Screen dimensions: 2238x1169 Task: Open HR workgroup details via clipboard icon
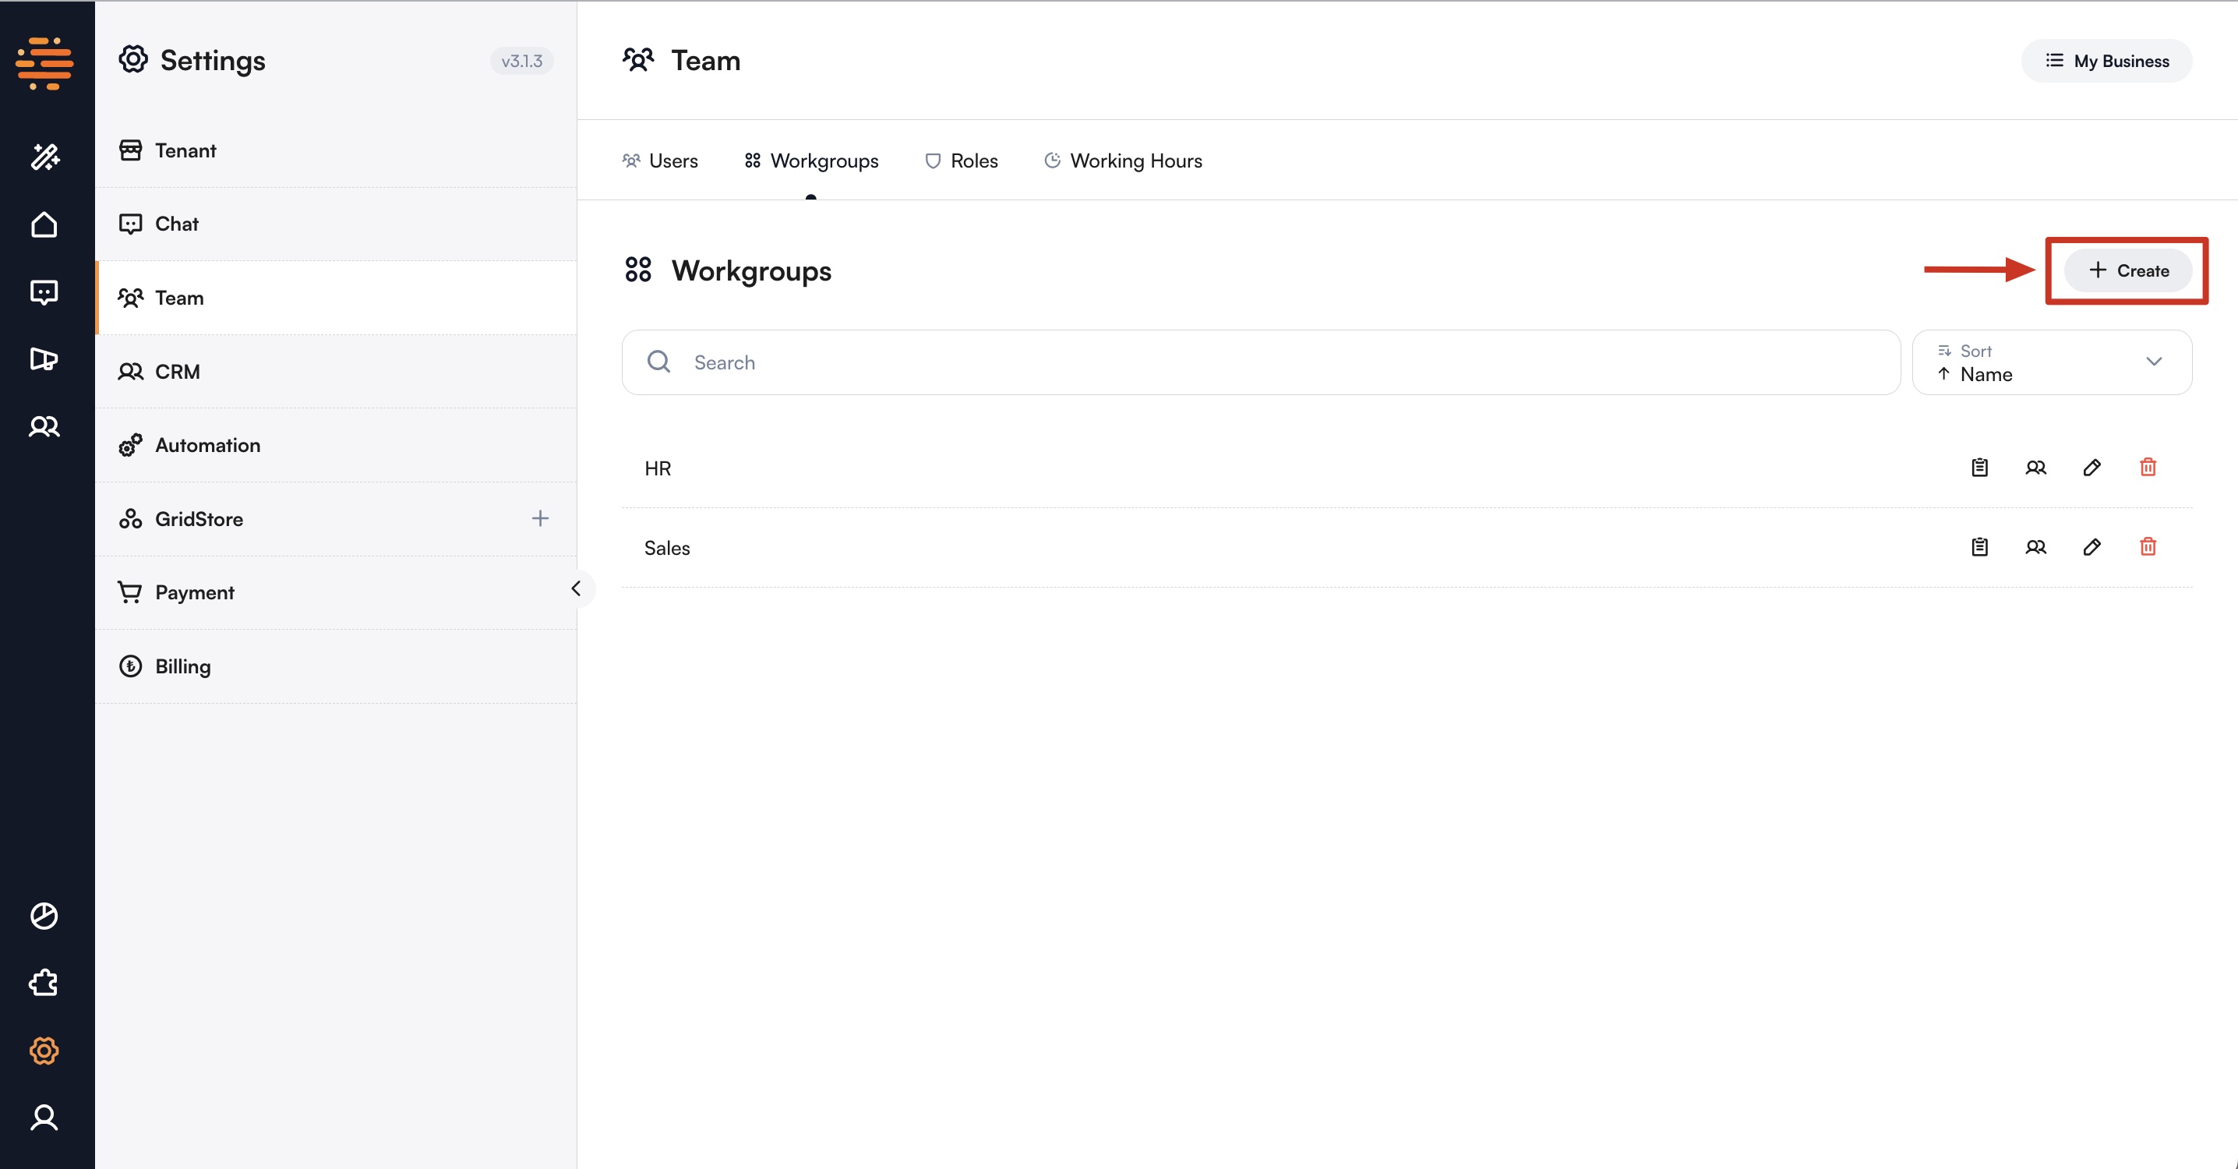click(1980, 468)
